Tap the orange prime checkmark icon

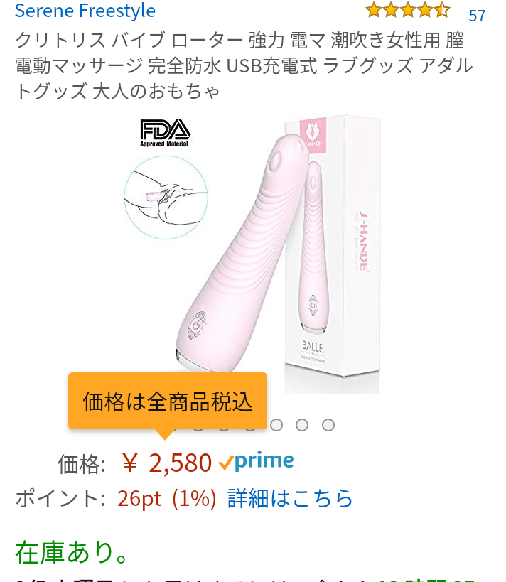tap(225, 463)
